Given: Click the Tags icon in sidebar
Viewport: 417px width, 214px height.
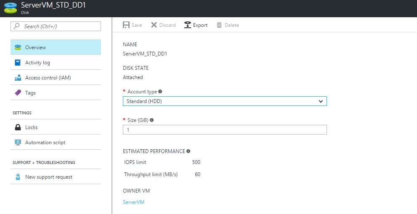Looking at the screenshot, I should point(18,93).
